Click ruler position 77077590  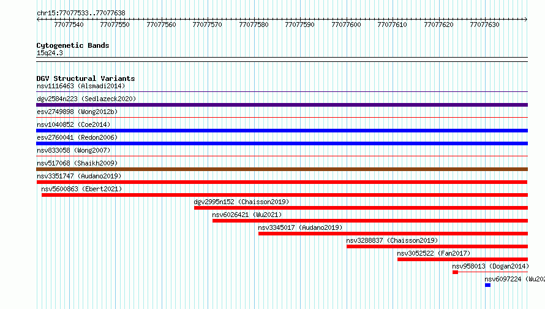click(x=299, y=25)
